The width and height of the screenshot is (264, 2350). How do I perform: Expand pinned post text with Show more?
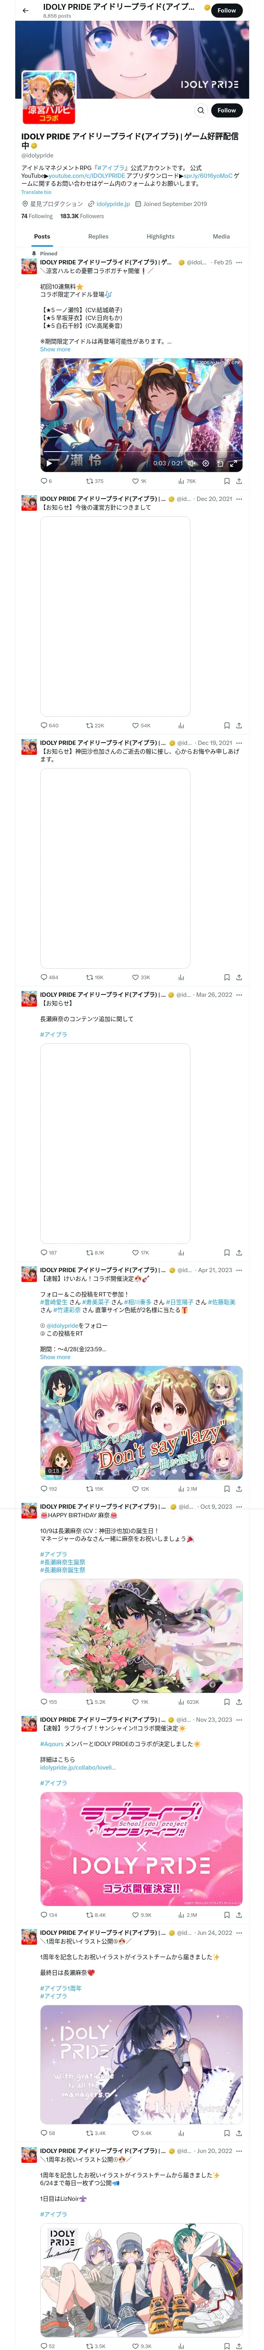pos(55,349)
